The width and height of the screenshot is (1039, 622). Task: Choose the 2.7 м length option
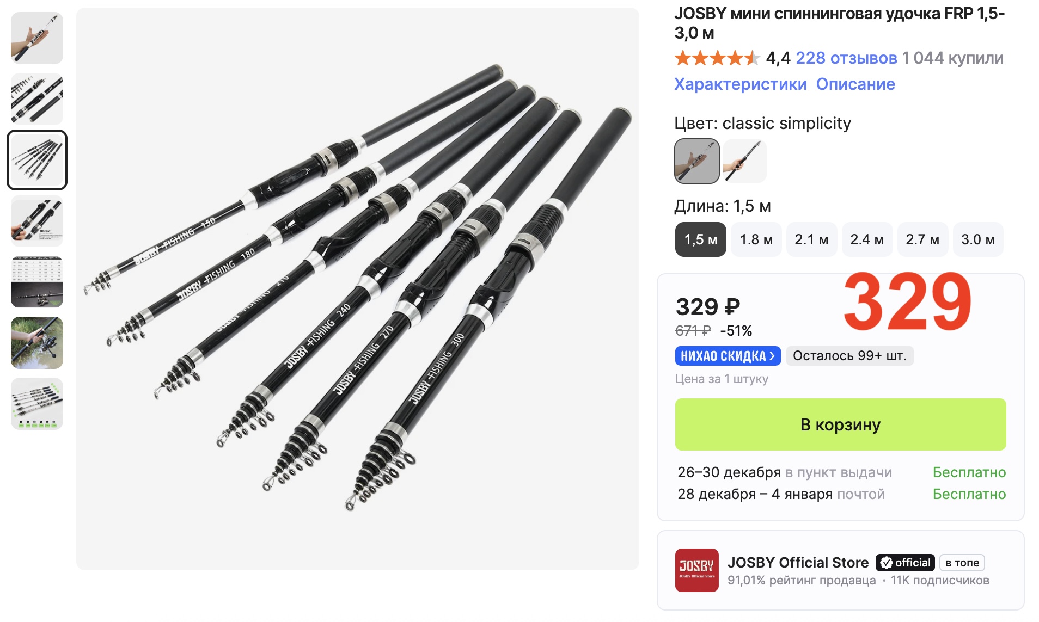(x=922, y=239)
